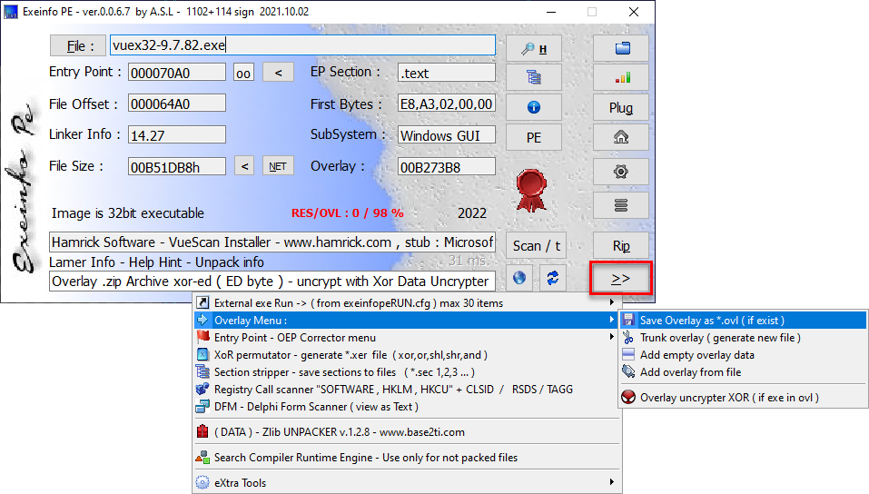Click the home icon button
The width and height of the screenshot is (869, 494).
[621, 137]
